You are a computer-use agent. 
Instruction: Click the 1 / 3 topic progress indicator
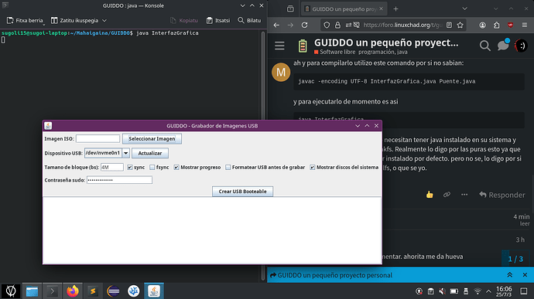click(515, 259)
